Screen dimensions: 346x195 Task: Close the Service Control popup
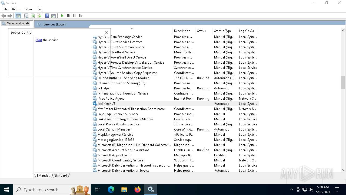pyautogui.click(x=107, y=32)
